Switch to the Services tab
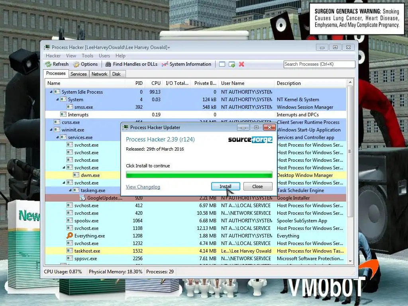Screen dimensions: 408x306 click(78, 74)
